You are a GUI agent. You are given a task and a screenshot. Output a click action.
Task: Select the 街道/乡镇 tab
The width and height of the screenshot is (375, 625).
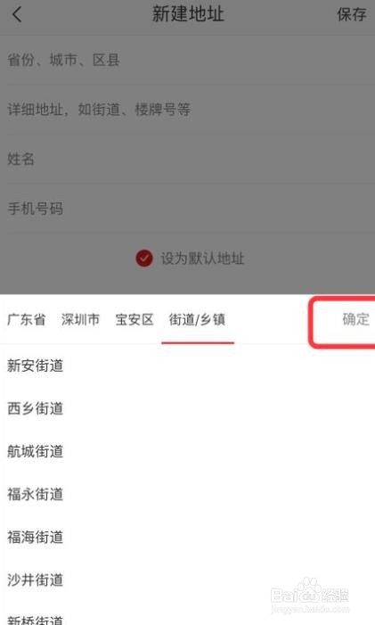point(197,320)
